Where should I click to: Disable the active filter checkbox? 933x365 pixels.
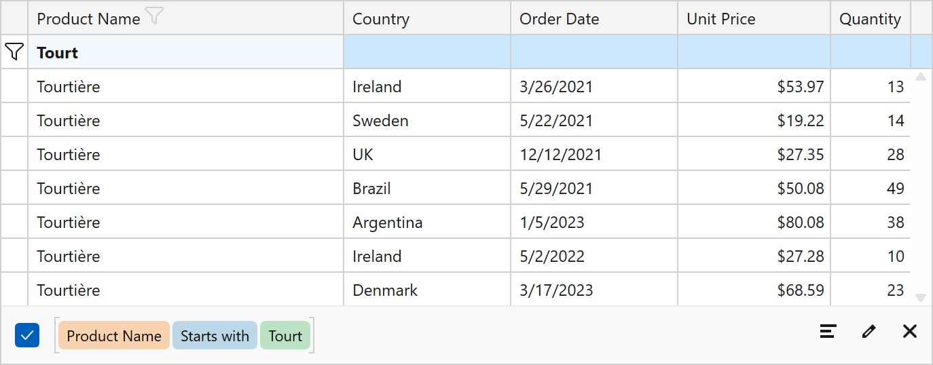(27, 335)
